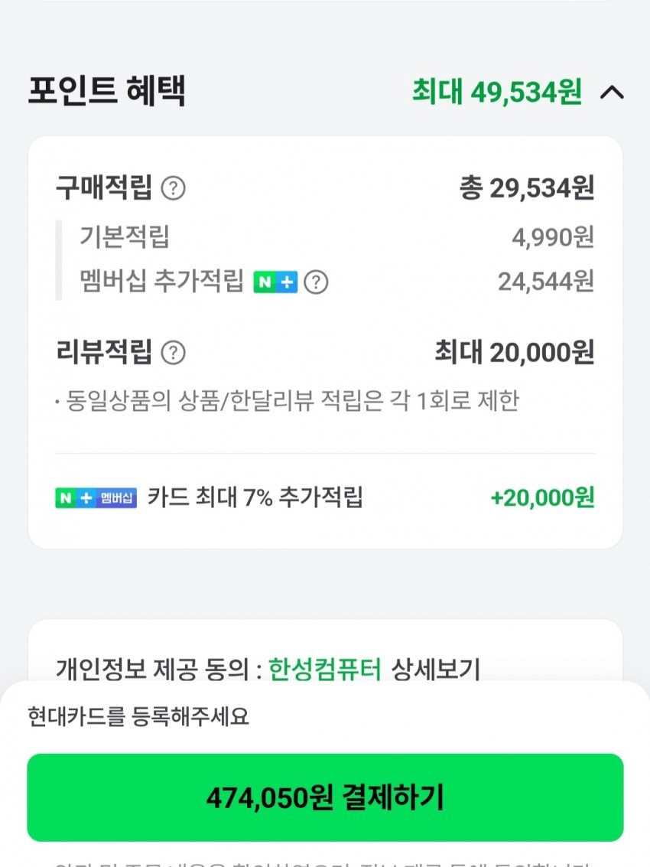The height and width of the screenshot is (867, 650).
Task: Tap the N+ badge next to 멤버십 추가적립
Action: click(x=275, y=282)
